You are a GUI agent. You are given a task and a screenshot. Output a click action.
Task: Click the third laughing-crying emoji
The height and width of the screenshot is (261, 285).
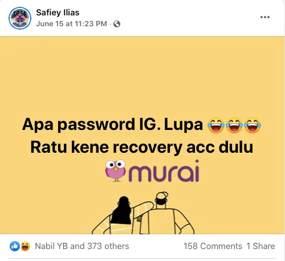tap(253, 125)
